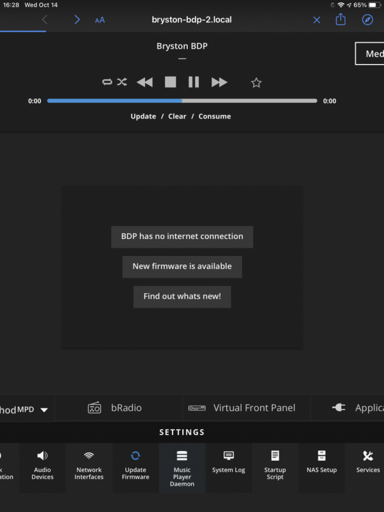Open 'Find out whats new!' button
This screenshot has height=512, width=384.
[x=182, y=297]
